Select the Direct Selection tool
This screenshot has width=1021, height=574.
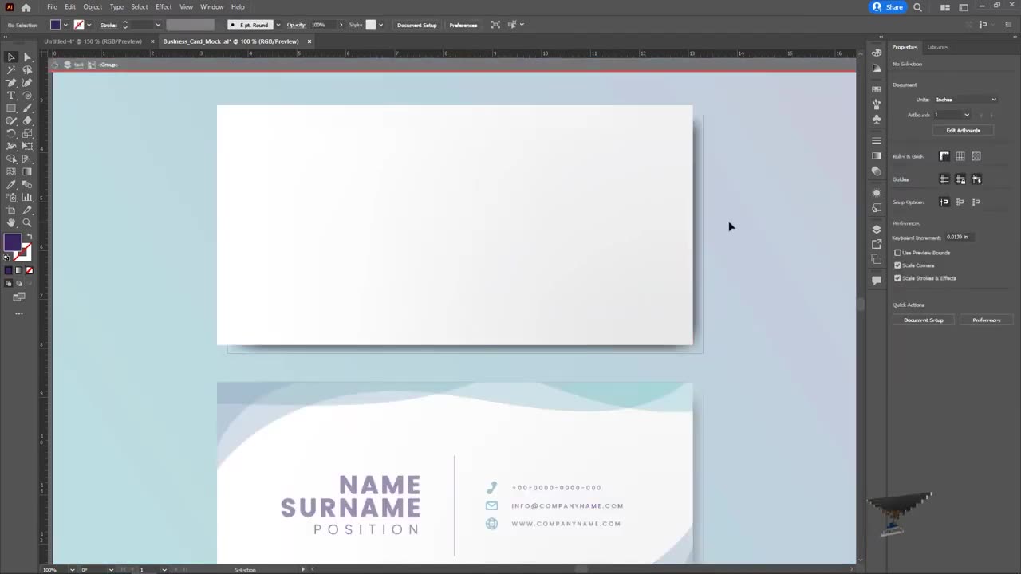[27, 57]
